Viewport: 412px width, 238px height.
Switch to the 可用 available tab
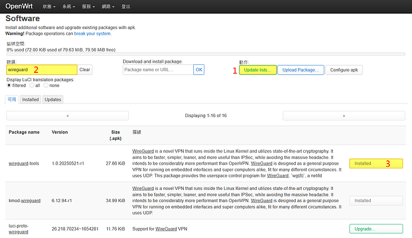pyautogui.click(x=12, y=99)
